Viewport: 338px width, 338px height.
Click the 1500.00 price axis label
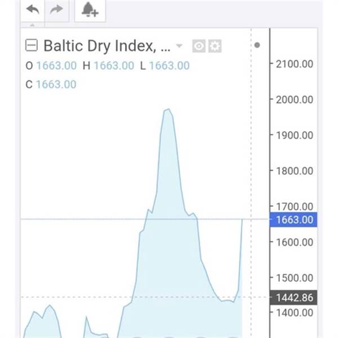[x=295, y=278]
